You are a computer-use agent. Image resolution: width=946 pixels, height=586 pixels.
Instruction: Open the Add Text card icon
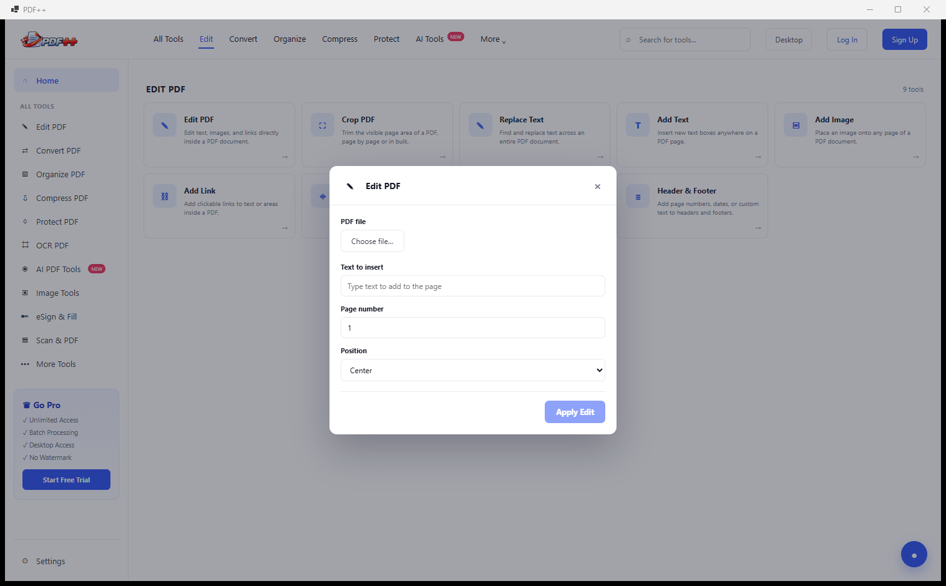(638, 125)
